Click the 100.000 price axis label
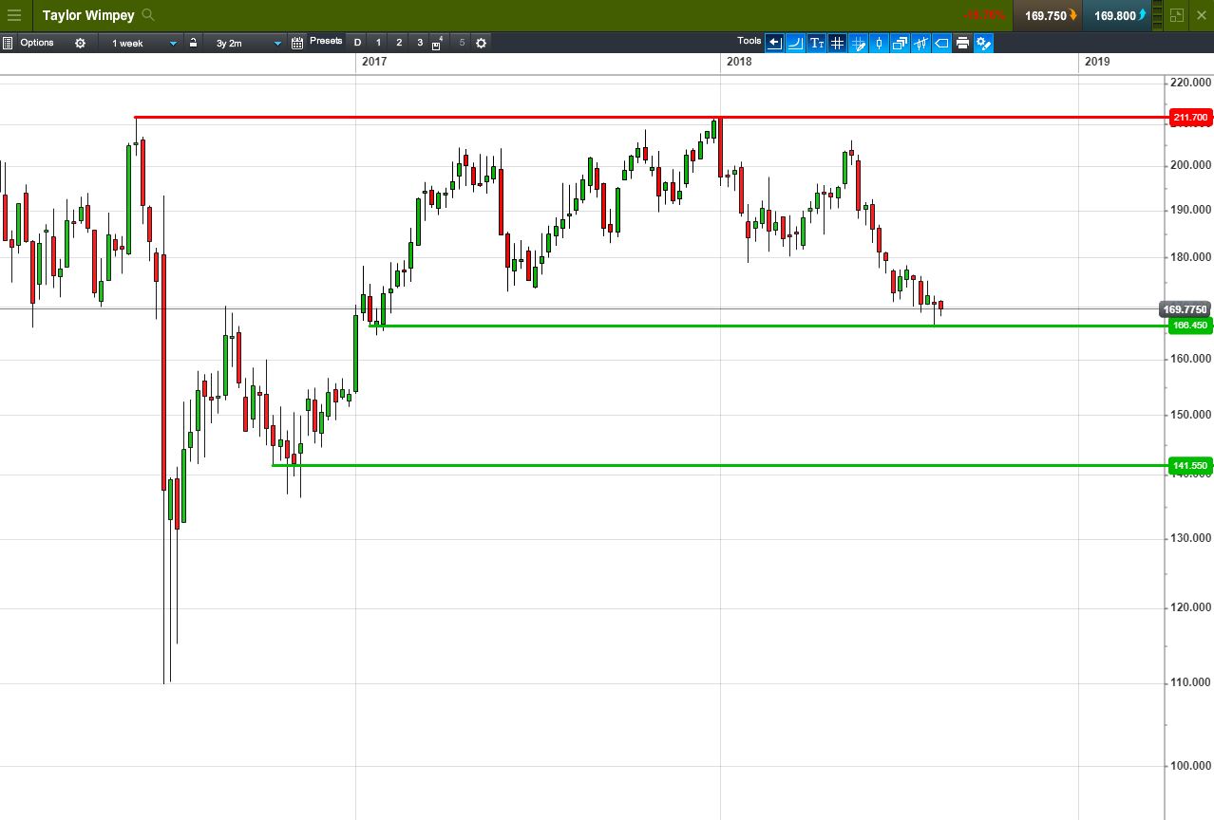1214x820 pixels. [1191, 766]
